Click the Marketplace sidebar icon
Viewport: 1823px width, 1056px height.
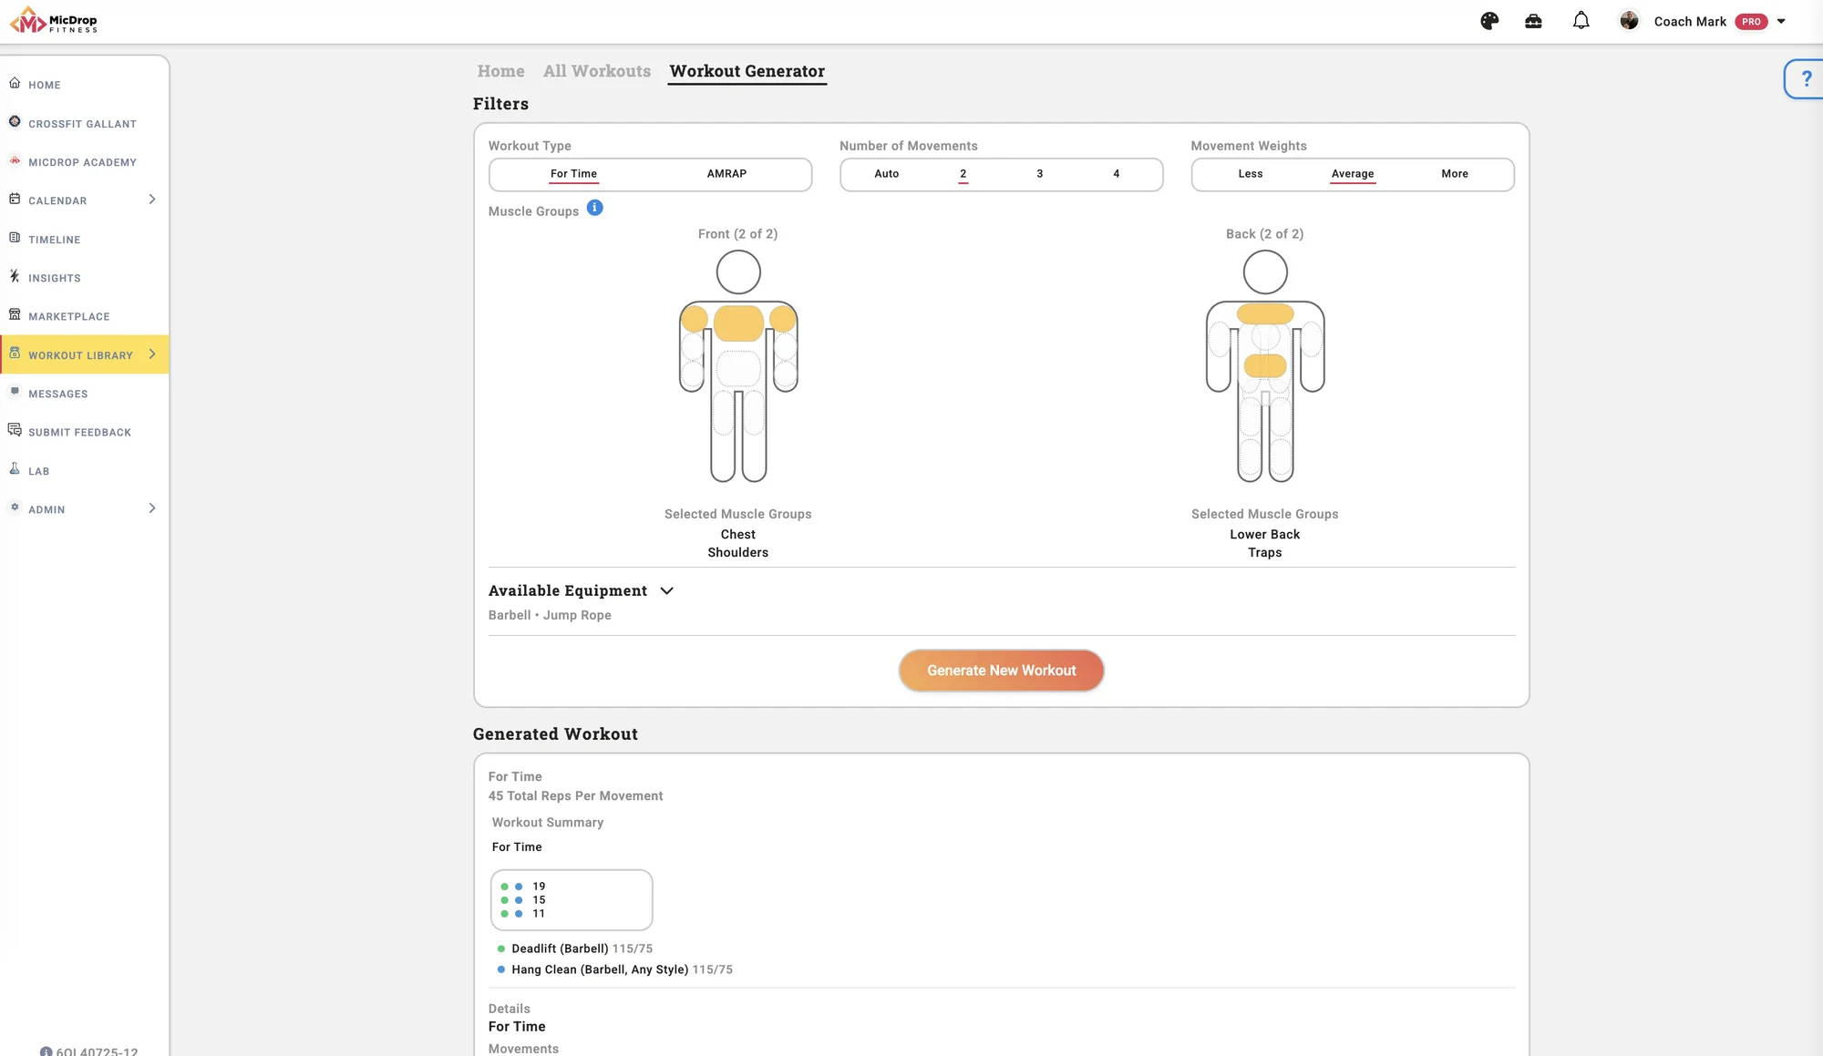coord(15,314)
